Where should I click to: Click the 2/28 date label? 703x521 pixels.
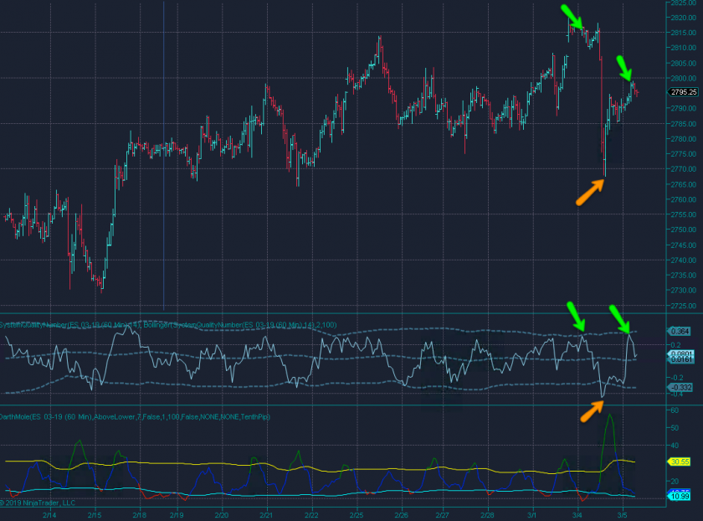click(487, 514)
